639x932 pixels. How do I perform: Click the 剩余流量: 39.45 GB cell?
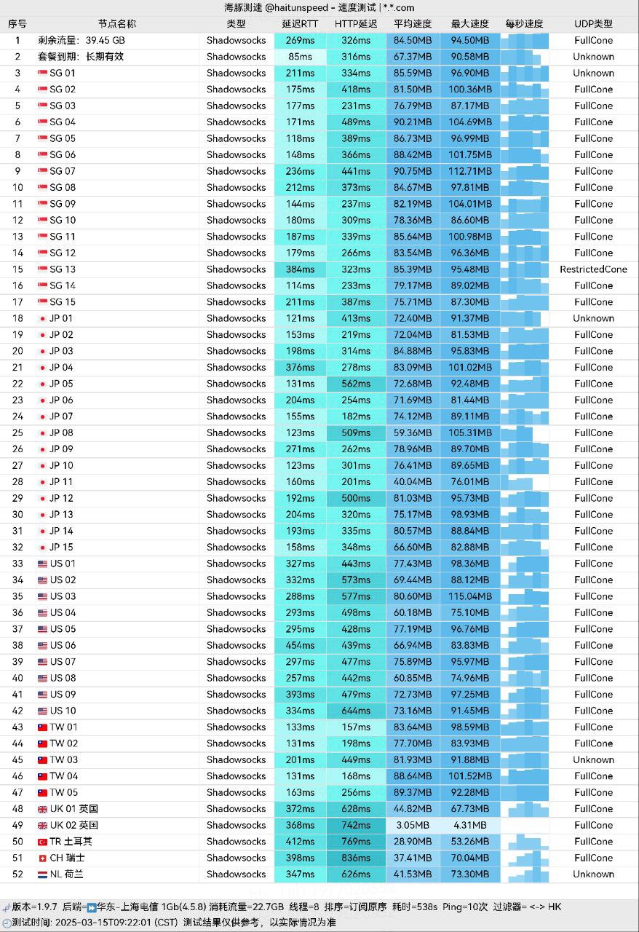coord(82,40)
